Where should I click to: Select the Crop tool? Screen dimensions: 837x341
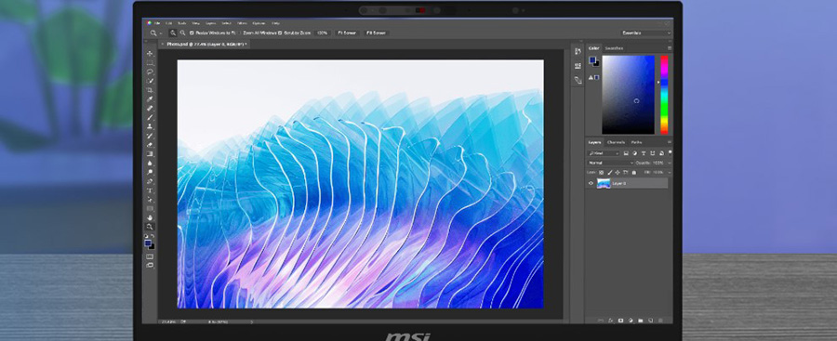tap(150, 90)
